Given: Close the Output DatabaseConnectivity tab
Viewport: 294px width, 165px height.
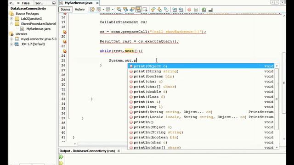Looking at the screenshot, I should click(119, 151).
